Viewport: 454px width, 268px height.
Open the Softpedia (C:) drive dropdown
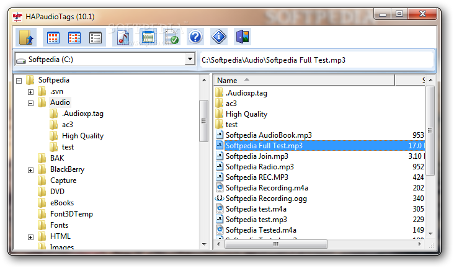tap(190, 60)
